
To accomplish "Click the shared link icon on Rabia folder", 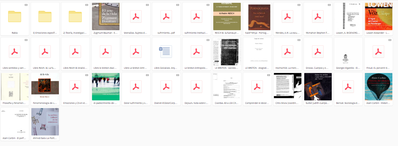I will point(26,5).
